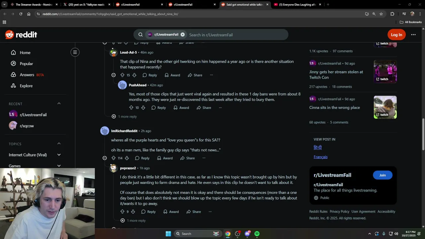425x239 pixels.
Task: Open more options on Loud-Ad-5's comment
Action: point(211,75)
